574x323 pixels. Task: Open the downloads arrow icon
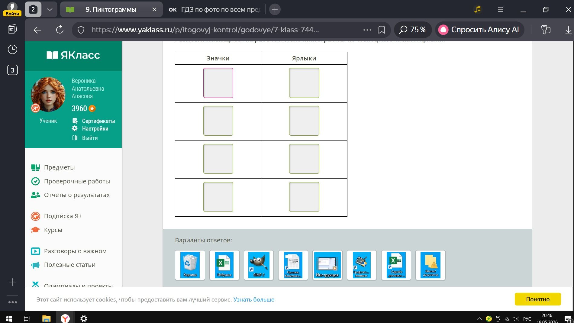568,30
